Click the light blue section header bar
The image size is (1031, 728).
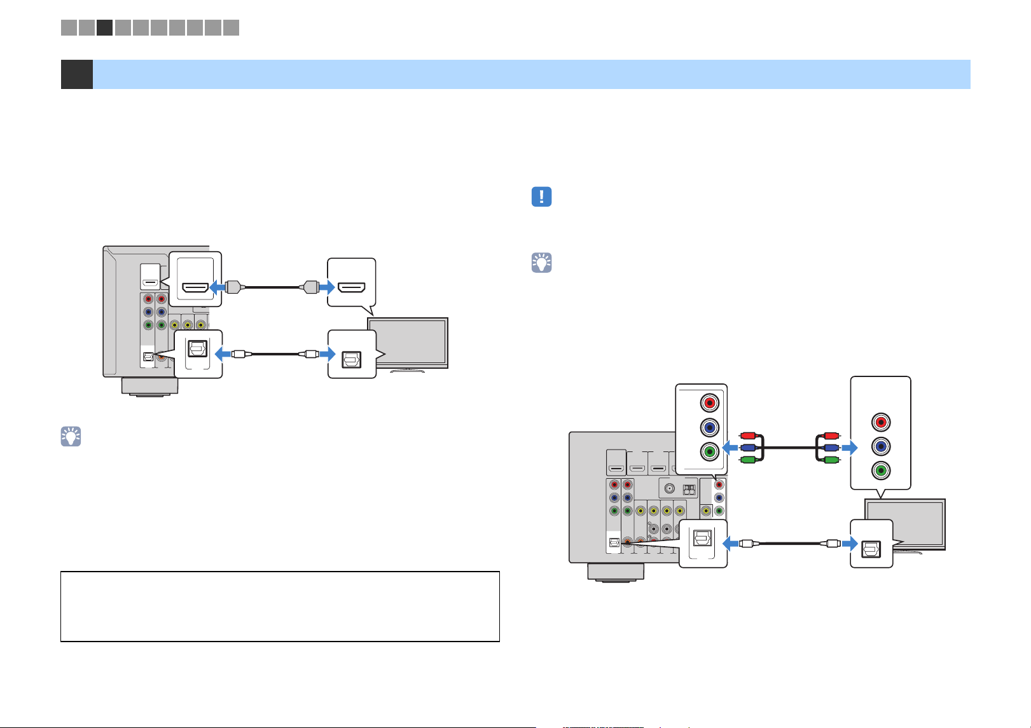(531, 74)
